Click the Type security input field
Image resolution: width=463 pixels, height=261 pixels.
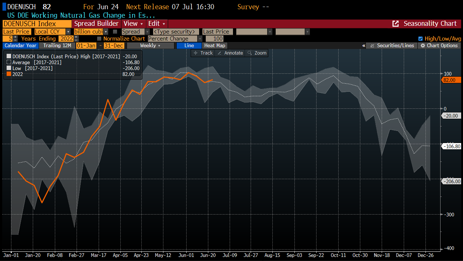pos(176,32)
